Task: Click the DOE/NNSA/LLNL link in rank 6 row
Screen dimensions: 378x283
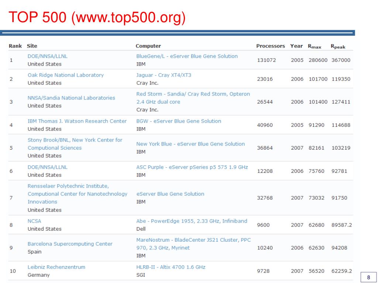Action: (x=48, y=167)
